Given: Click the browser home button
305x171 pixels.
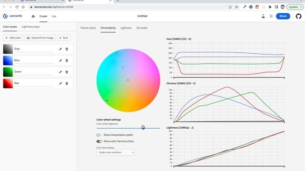Looking at the screenshot, I should pyautogui.click(x=23, y=7).
